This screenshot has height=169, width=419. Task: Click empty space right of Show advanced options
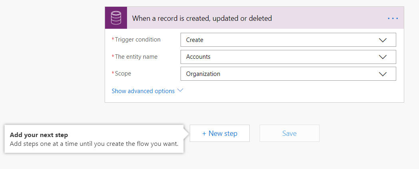click(288, 91)
